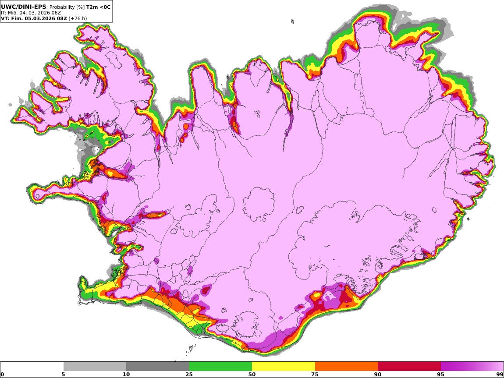Click the crimson 90-95 legend swatch
Image resolution: width=504 pixels, height=378 pixels.
click(x=409, y=367)
